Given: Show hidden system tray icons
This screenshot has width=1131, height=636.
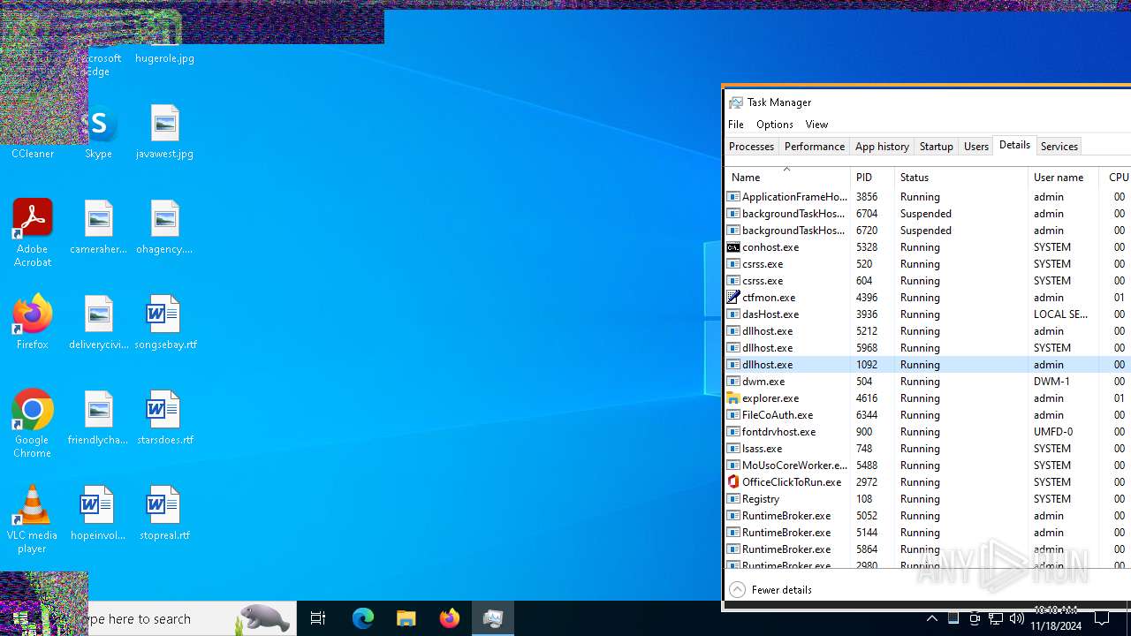Looking at the screenshot, I should [x=931, y=618].
